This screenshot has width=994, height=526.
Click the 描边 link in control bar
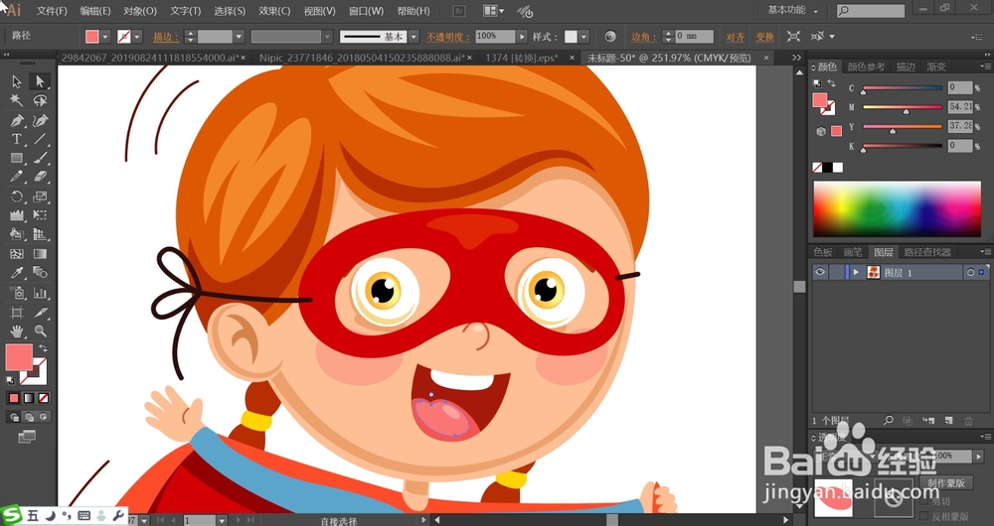(166, 37)
